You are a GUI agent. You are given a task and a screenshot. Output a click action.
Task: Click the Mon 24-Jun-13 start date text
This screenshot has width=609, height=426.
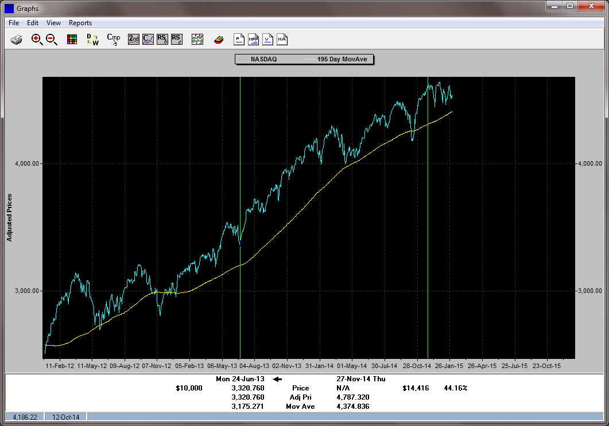click(x=240, y=379)
